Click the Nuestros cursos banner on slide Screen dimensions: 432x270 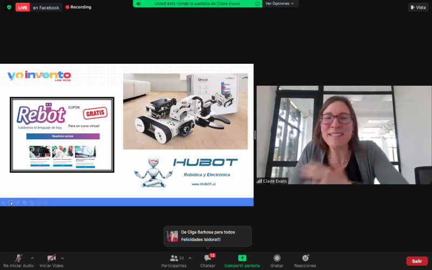pos(63,136)
